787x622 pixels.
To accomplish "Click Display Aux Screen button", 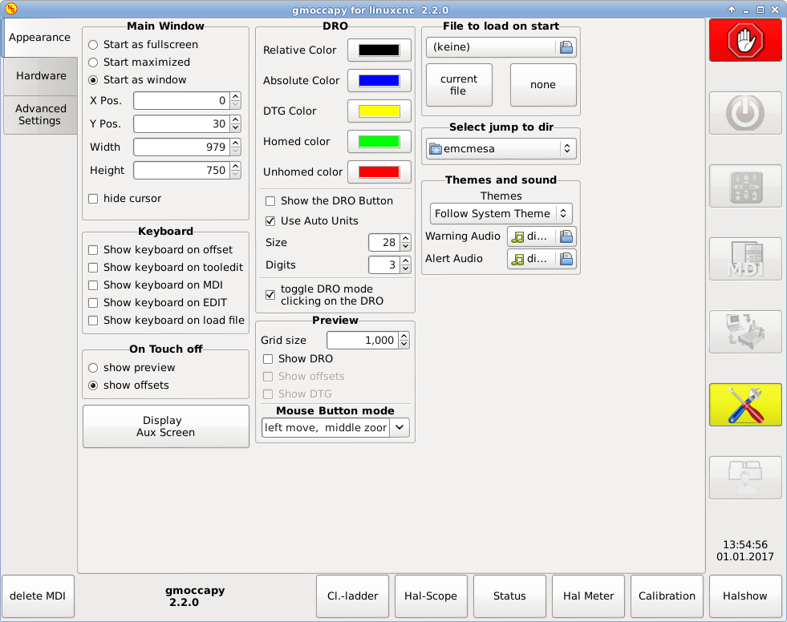I will [165, 426].
